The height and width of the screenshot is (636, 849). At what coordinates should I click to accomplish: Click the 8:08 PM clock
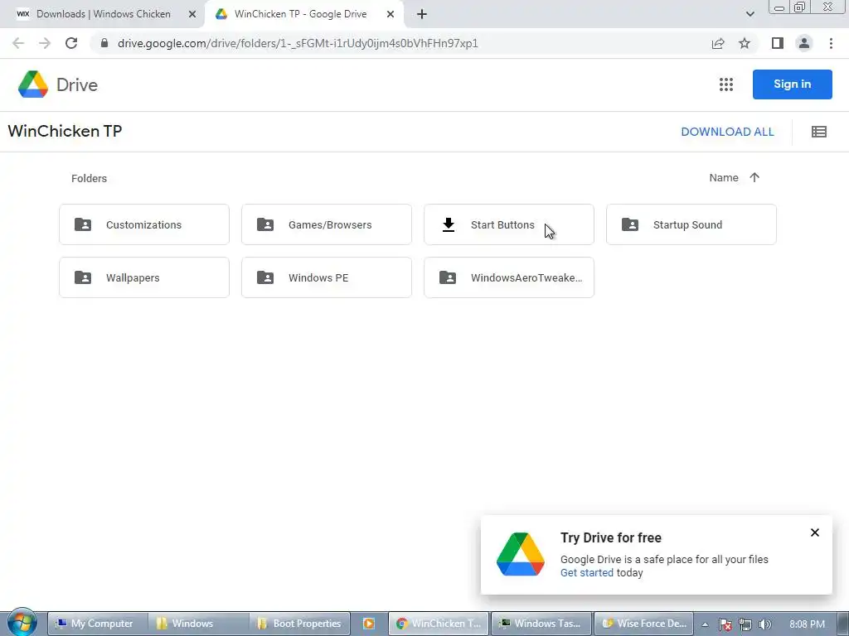[807, 624]
